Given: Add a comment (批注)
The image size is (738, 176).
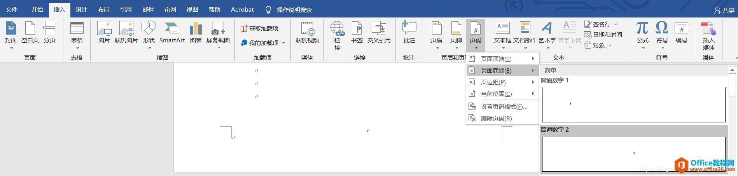Looking at the screenshot, I should point(409,33).
